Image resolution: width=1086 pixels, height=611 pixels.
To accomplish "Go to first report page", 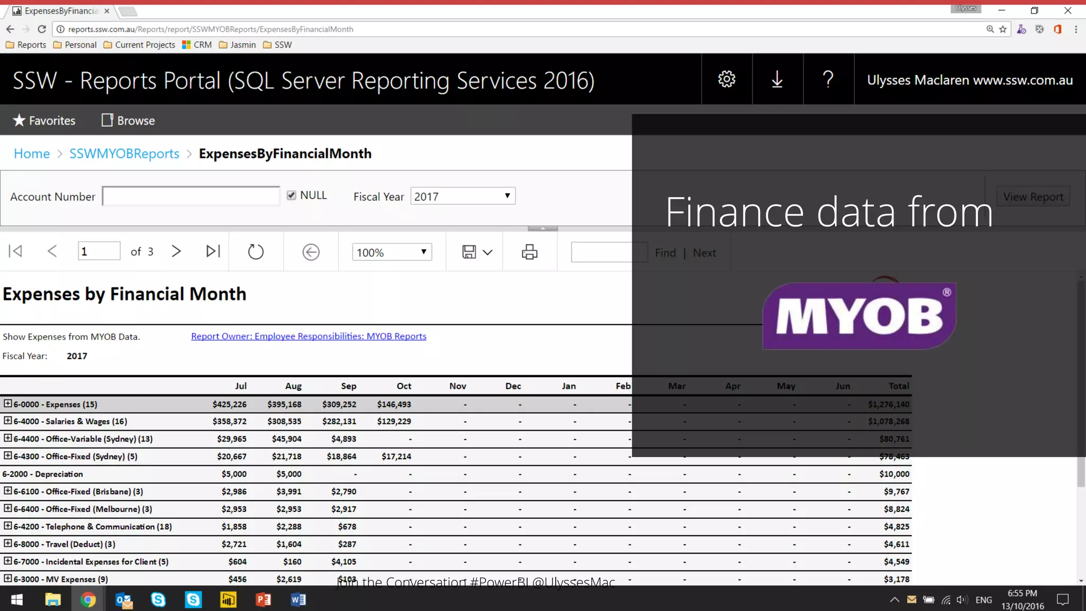I will coord(15,251).
